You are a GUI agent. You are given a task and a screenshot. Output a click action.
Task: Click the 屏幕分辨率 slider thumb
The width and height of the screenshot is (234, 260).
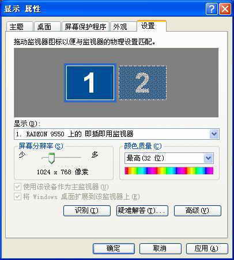(x=51, y=158)
